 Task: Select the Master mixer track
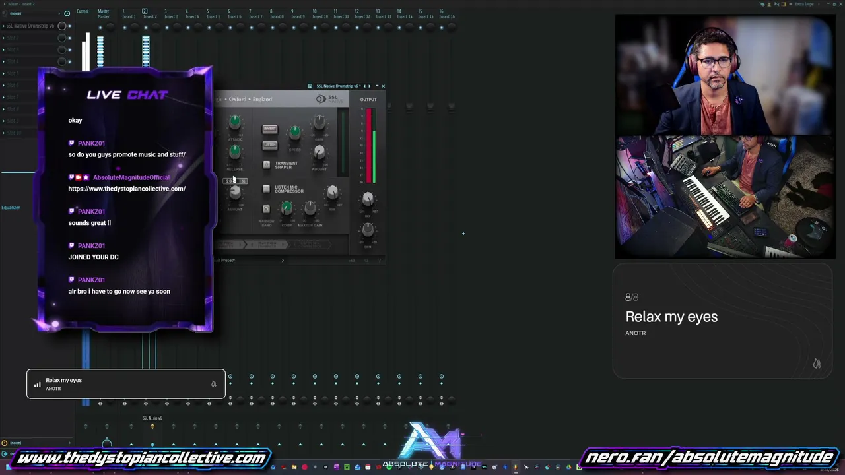(x=103, y=14)
